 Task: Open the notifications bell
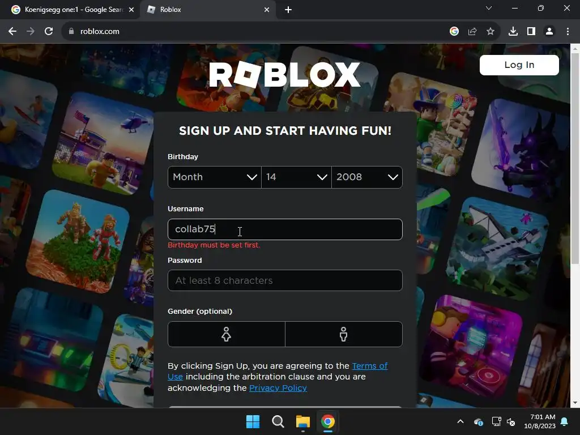(x=565, y=421)
